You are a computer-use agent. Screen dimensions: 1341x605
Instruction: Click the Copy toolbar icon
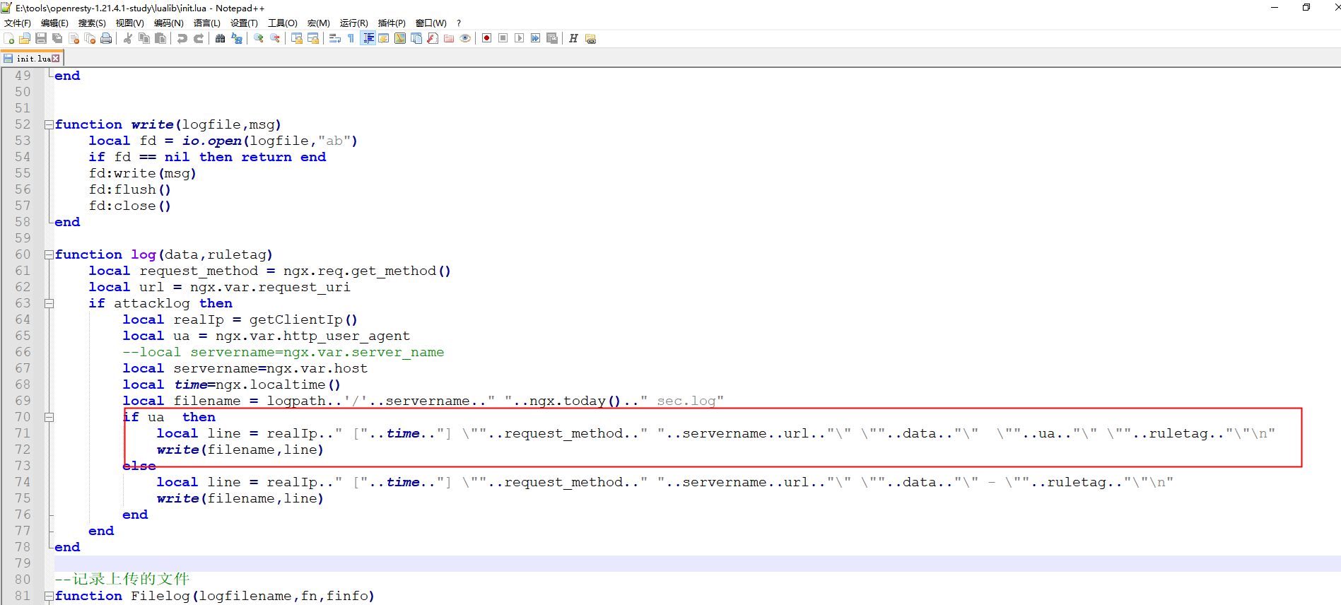click(x=144, y=38)
